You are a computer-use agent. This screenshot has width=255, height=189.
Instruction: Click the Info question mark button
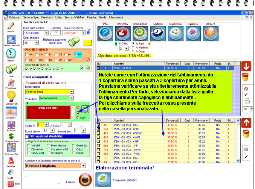pyautogui.click(x=105, y=34)
